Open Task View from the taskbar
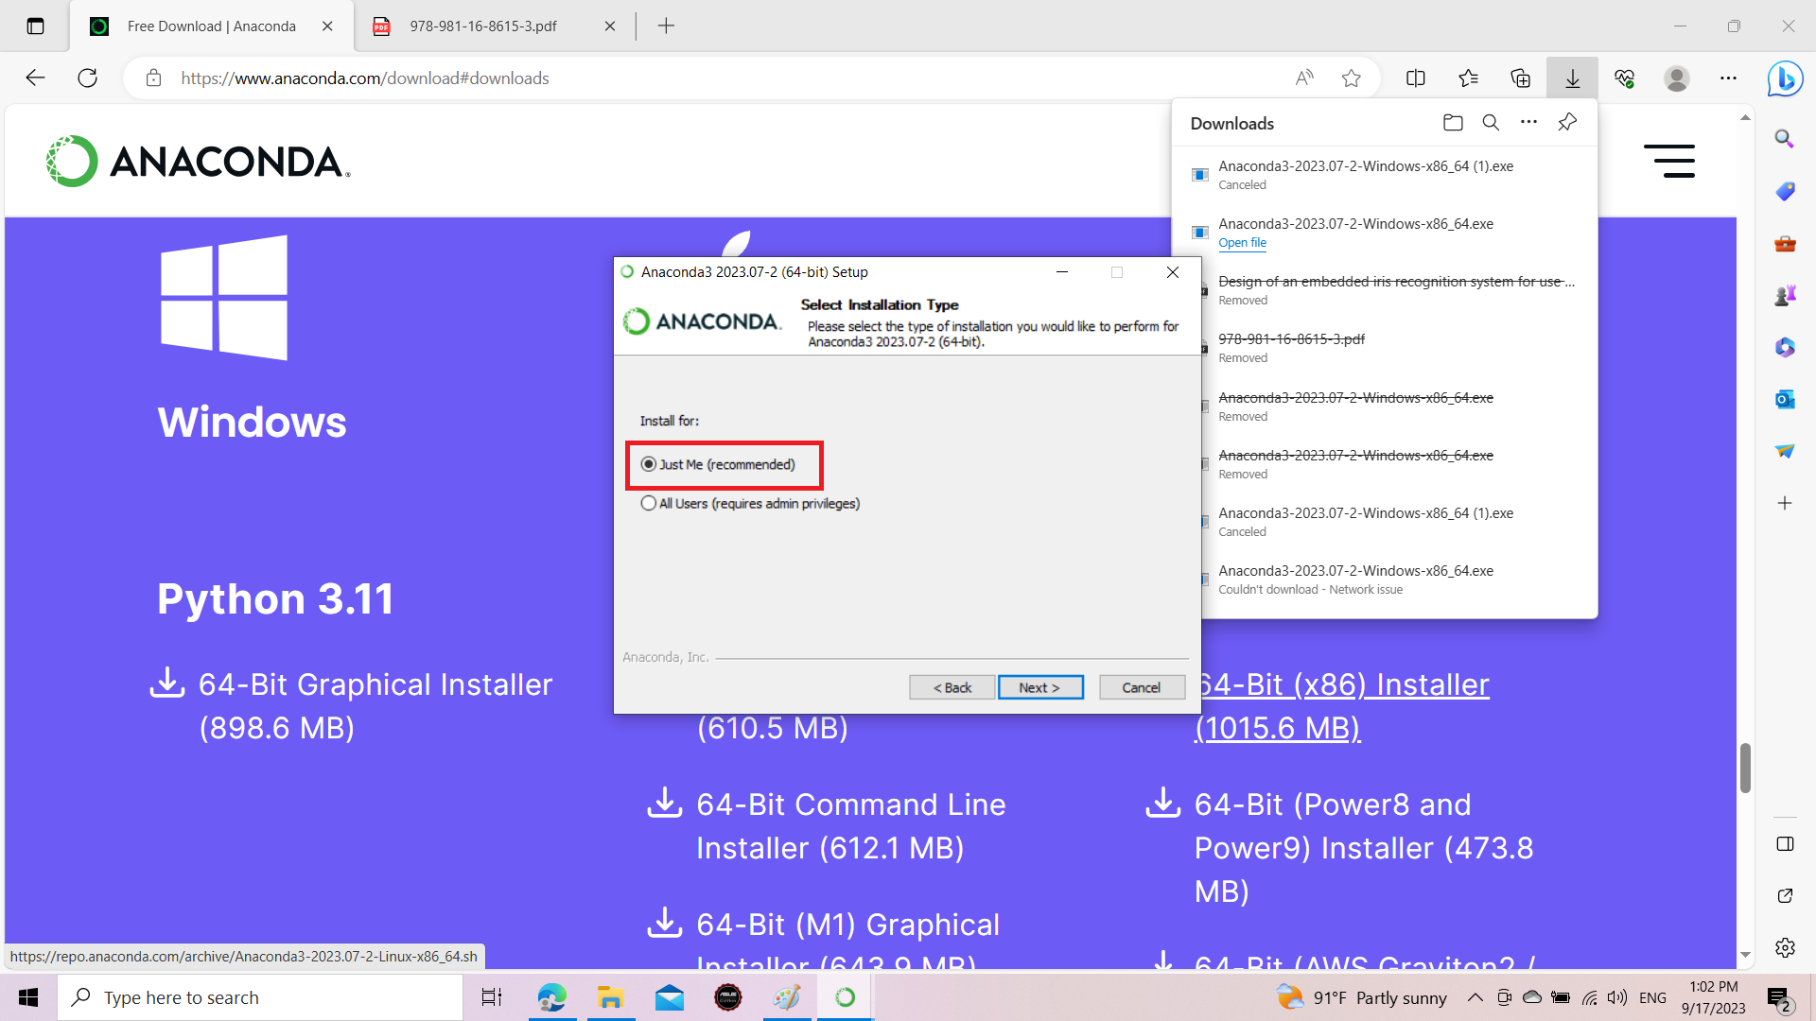 click(492, 997)
